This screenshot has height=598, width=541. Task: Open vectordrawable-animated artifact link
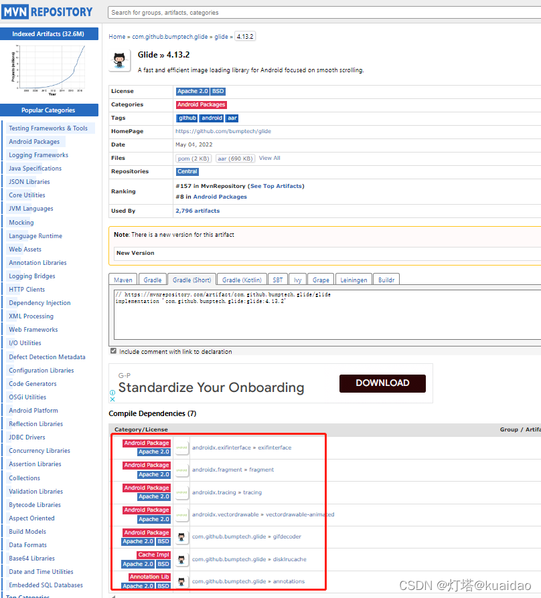pos(300,514)
